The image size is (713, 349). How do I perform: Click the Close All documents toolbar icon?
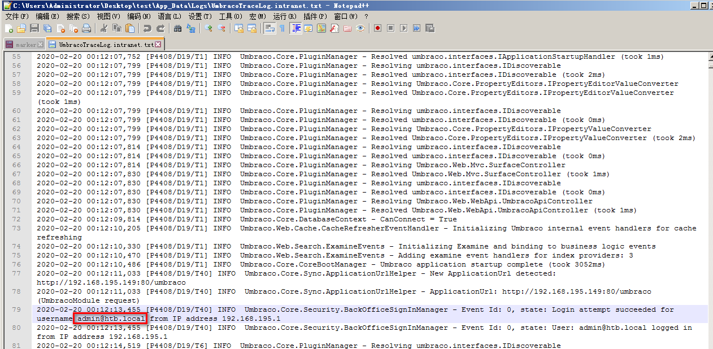[73, 28]
